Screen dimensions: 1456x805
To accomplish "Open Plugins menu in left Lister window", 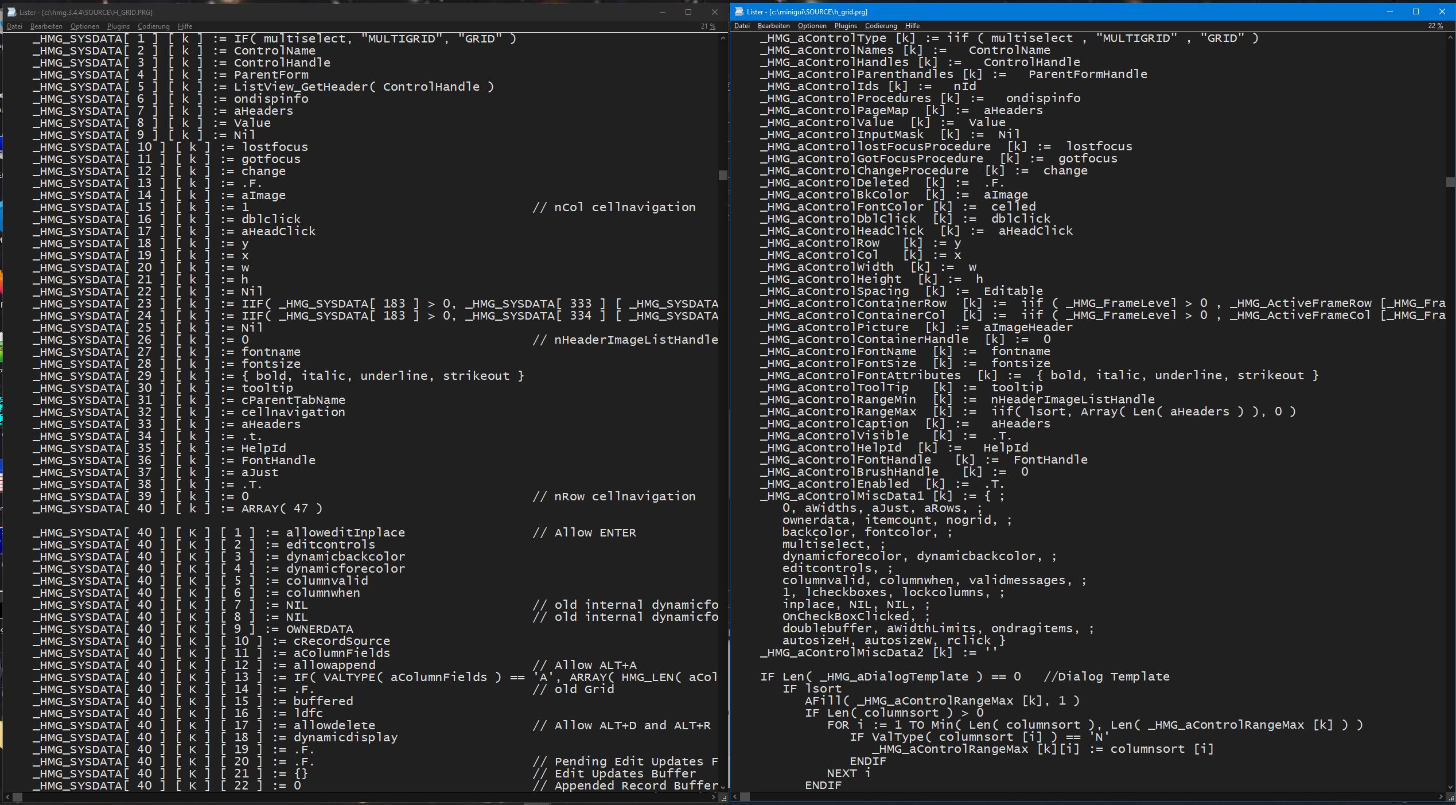I will [x=118, y=26].
